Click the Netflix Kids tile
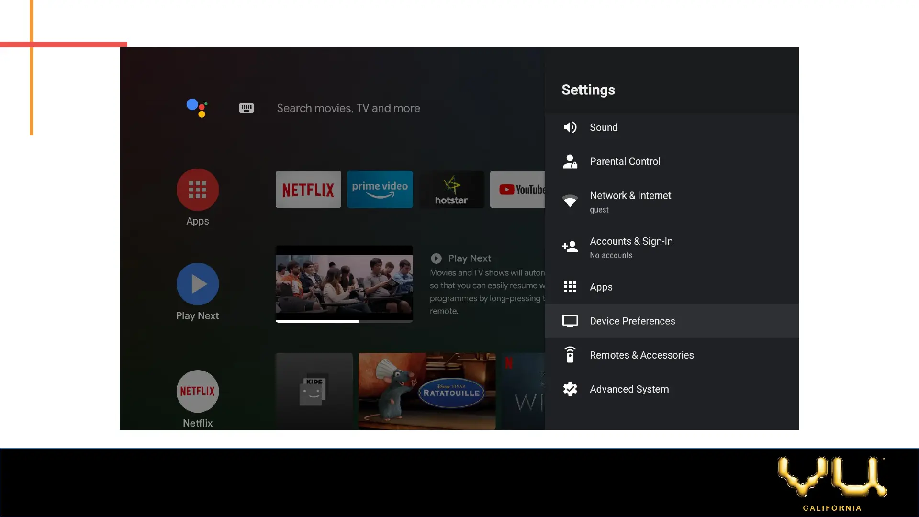The width and height of the screenshot is (919, 517). pyautogui.click(x=314, y=391)
